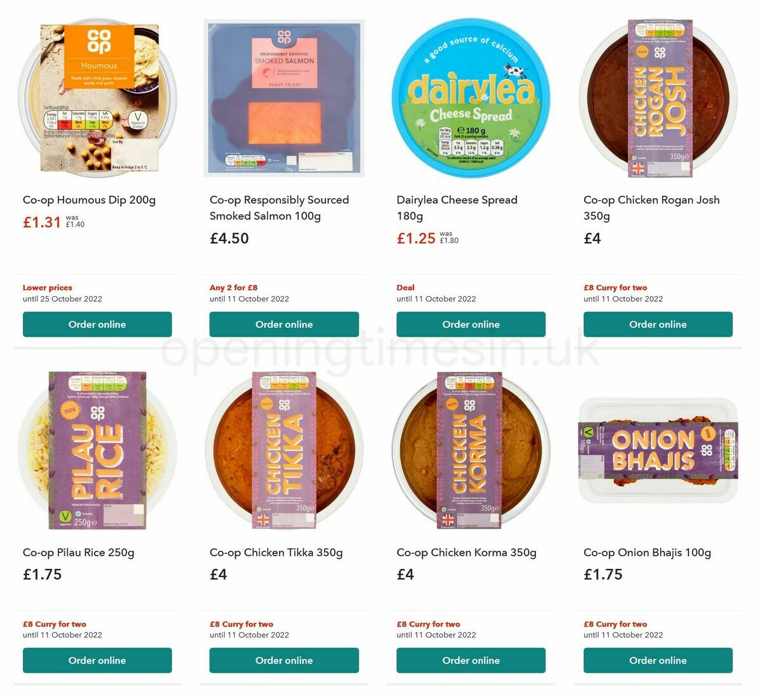The image size is (761, 695).
Task: Open the Lower prices promotion link
Action: (47, 287)
